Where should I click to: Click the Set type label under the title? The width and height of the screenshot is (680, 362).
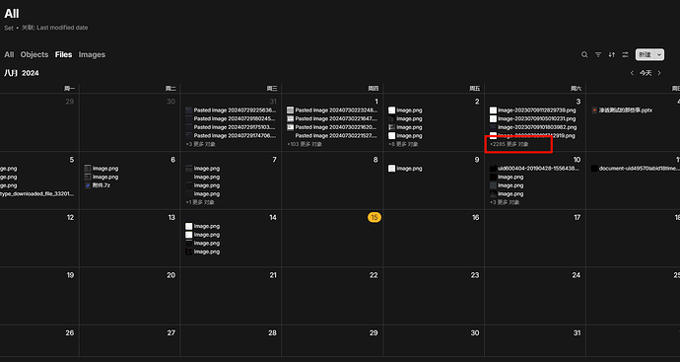(x=9, y=28)
